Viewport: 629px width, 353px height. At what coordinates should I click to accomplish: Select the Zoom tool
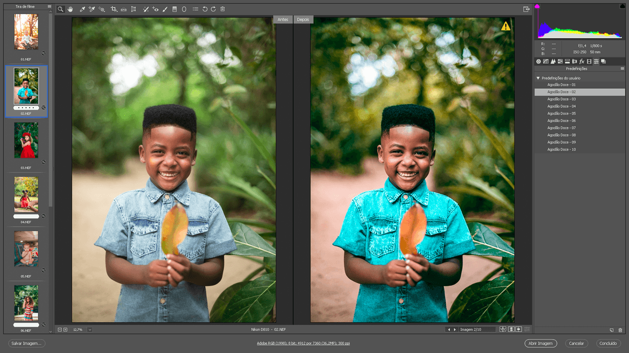[60, 9]
